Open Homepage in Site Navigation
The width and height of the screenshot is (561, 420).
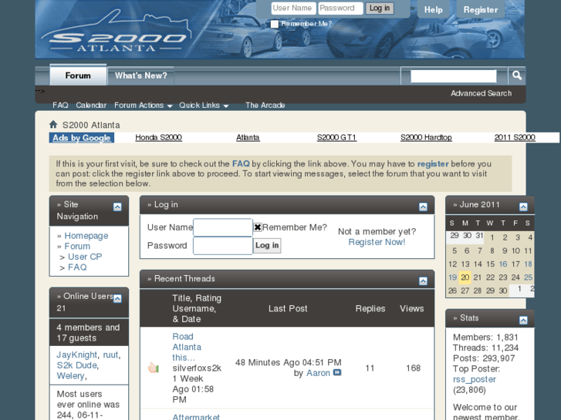click(86, 236)
